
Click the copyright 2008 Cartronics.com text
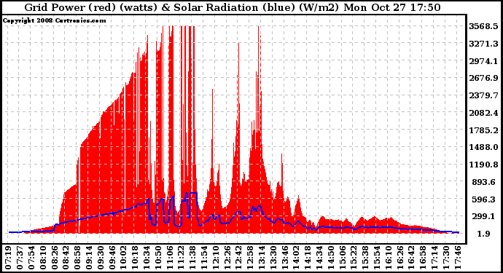pos(54,20)
